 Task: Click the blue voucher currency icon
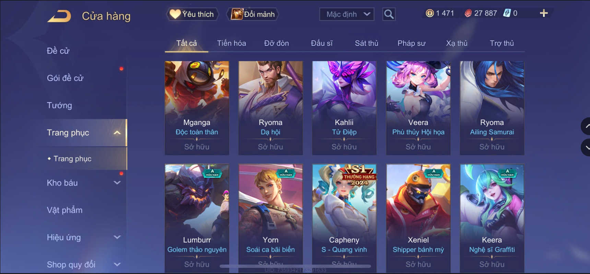tap(507, 13)
